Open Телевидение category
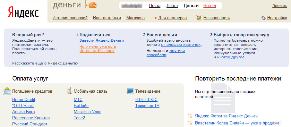The image size is (291, 127). tap(148, 91)
